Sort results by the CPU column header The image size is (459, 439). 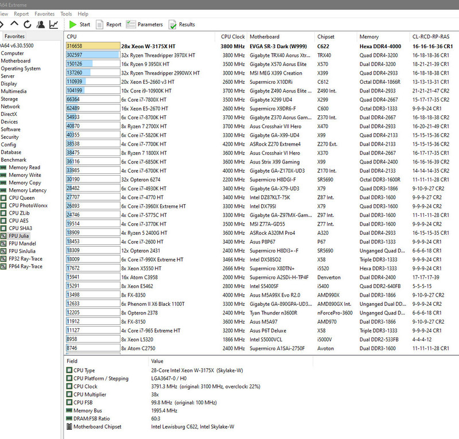139,37
